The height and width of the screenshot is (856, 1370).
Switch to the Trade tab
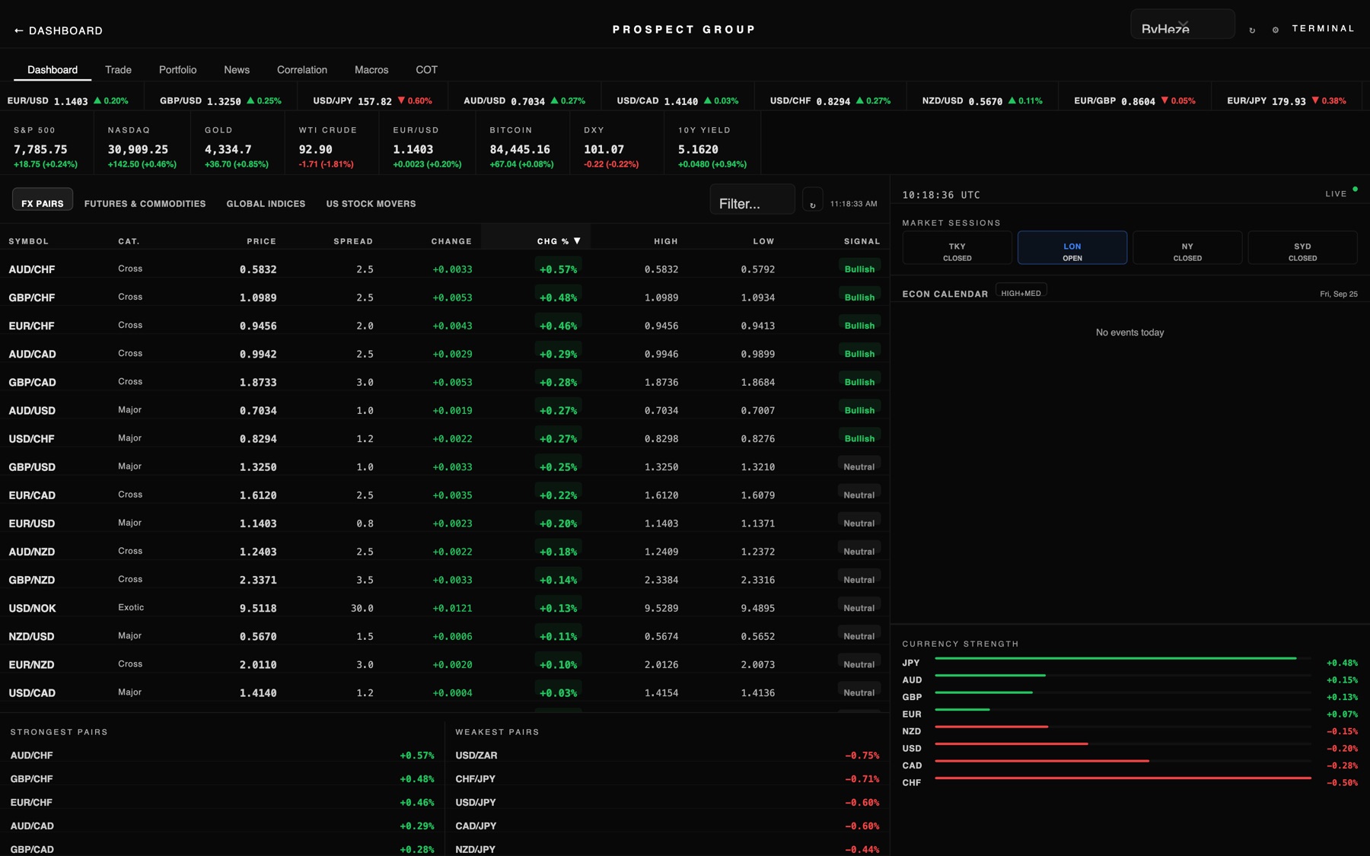tap(118, 69)
